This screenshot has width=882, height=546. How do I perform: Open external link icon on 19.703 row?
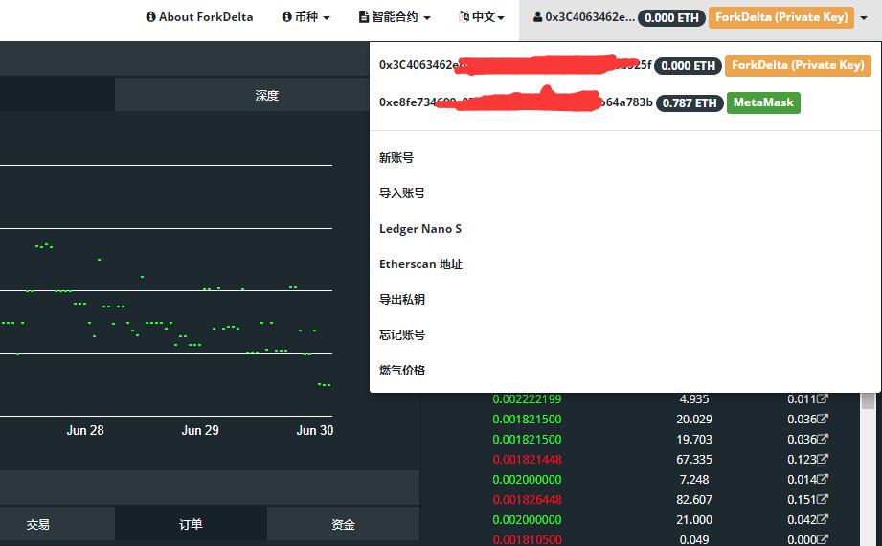(823, 439)
